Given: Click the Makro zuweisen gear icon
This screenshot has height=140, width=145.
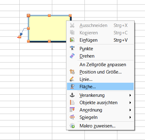Looking at the screenshot, I should 72,126.
